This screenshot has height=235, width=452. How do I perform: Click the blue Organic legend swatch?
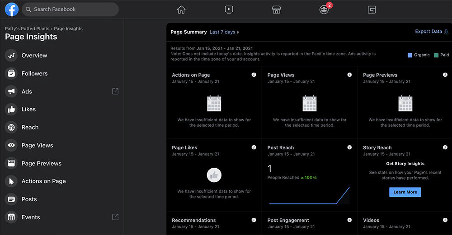click(410, 55)
